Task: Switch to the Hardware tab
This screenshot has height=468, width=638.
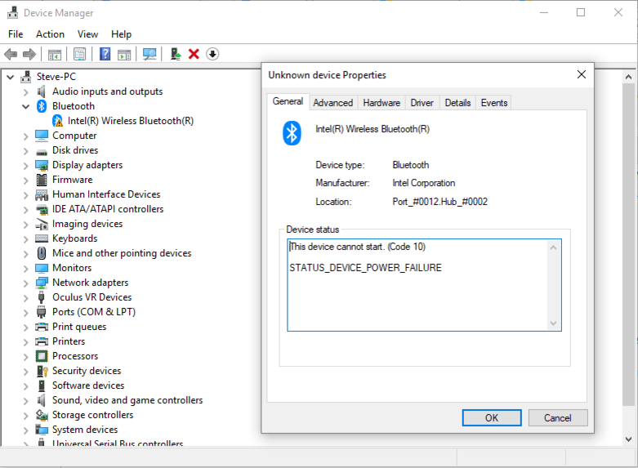Action: tap(381, 103)
